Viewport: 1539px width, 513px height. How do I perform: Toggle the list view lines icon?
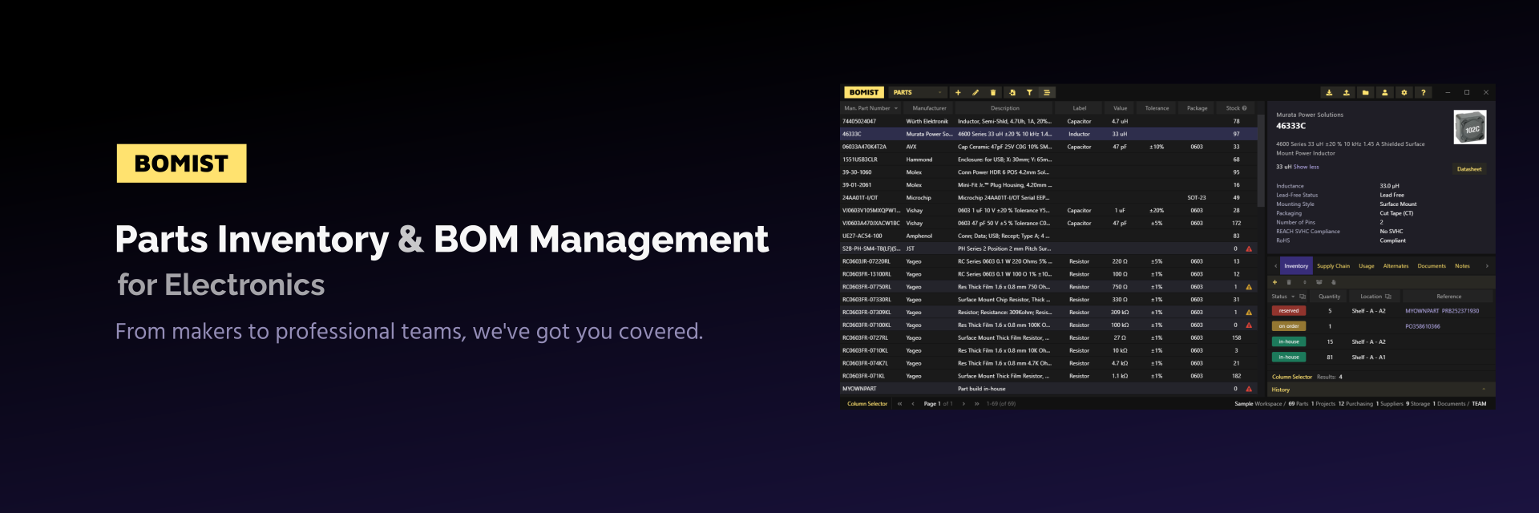(1047, 93)
